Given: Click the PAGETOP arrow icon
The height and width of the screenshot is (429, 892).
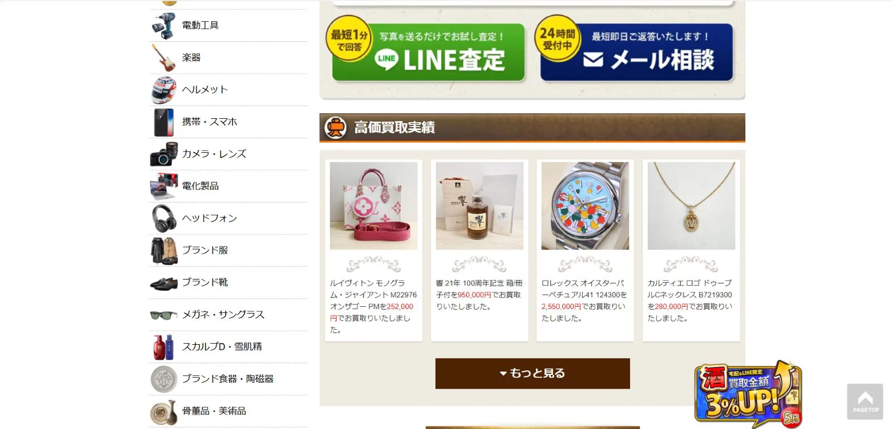Looking at the screenshot, I should point(865,402).
